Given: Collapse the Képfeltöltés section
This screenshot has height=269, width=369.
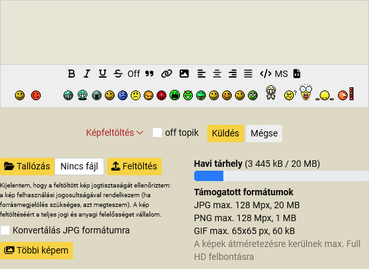Looking at the screenshot, I should tap(115, 133).
